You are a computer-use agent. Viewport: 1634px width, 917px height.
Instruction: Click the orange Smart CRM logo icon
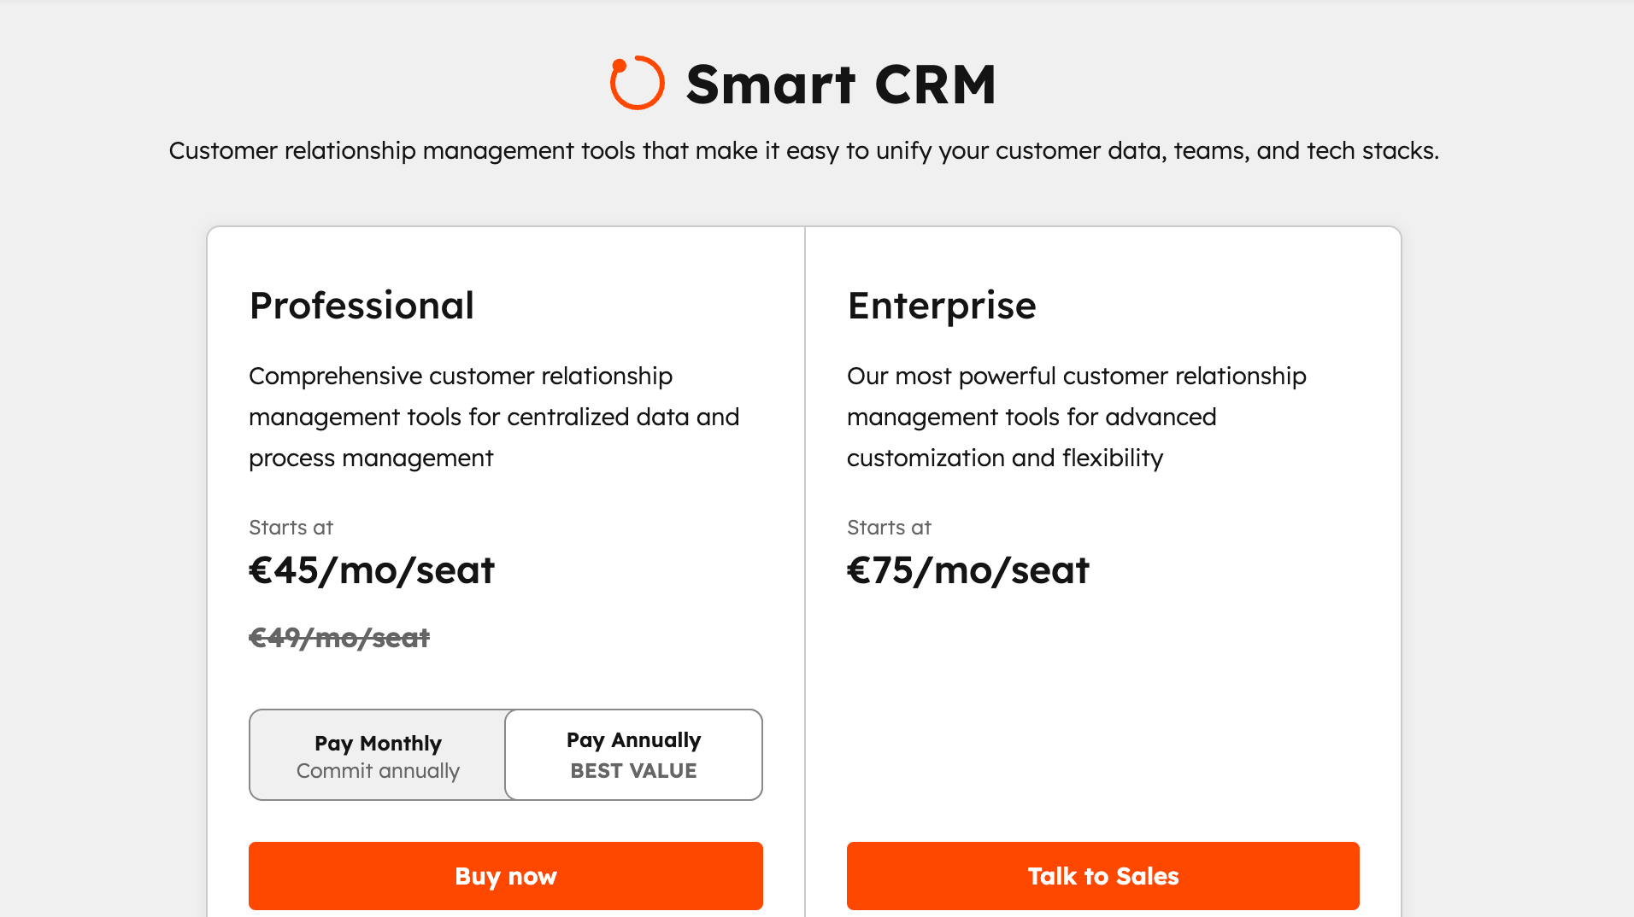point(636,83)
